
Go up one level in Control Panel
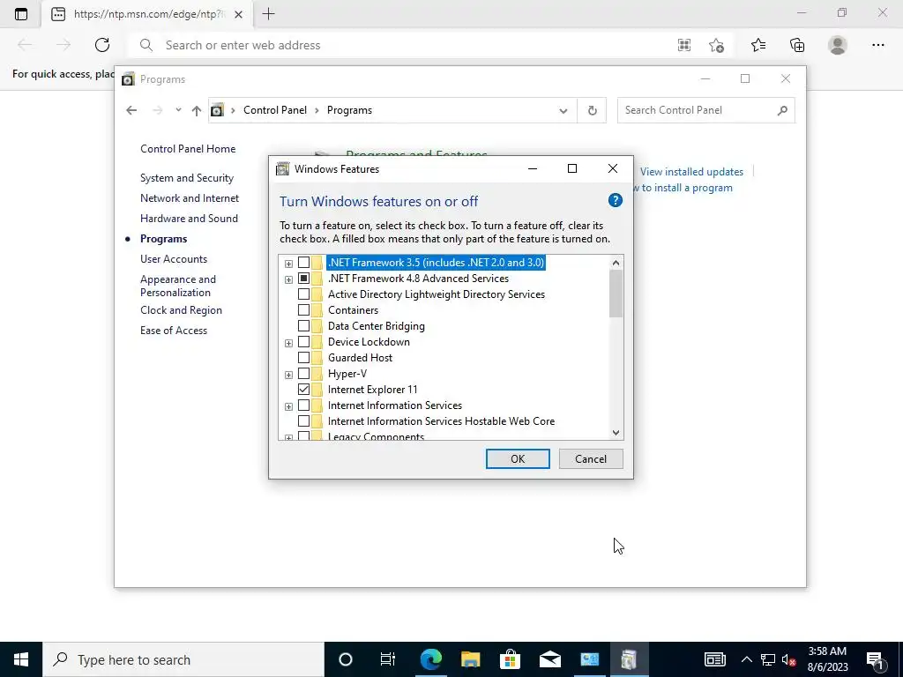tap(197, 110)
